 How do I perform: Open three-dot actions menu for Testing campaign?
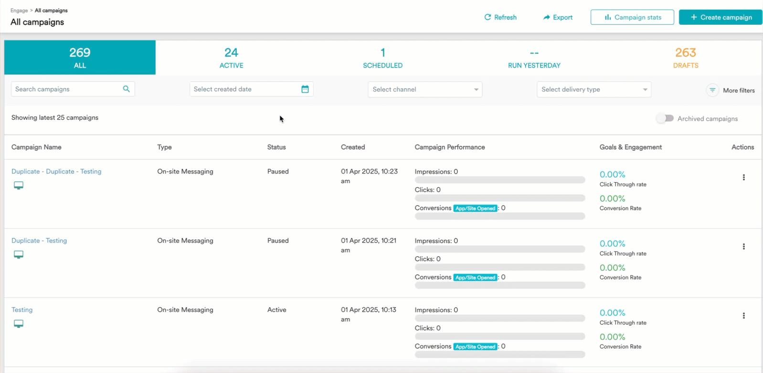[743, 316]
